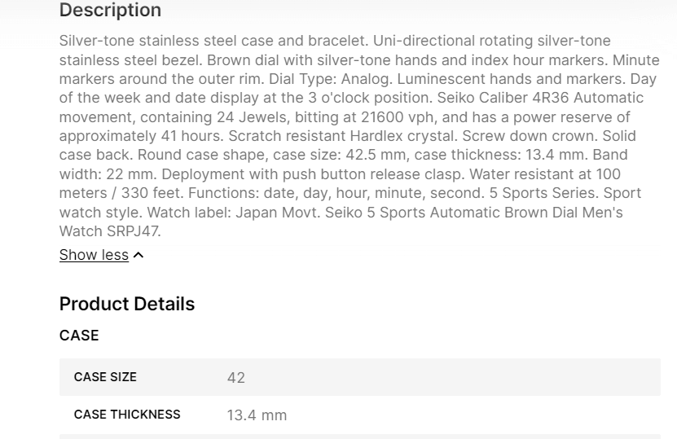
Task: Click the case size value 42
Action: (x=235, y=378)
